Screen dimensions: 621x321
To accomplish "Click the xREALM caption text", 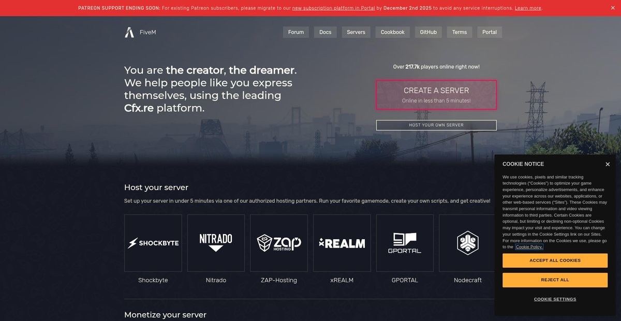I will click(x=342, y=280).
